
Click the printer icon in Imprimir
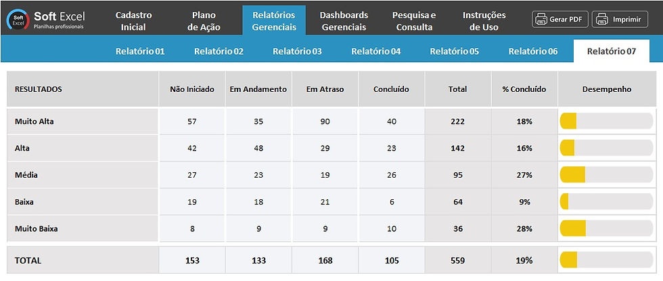coord(601,20)
